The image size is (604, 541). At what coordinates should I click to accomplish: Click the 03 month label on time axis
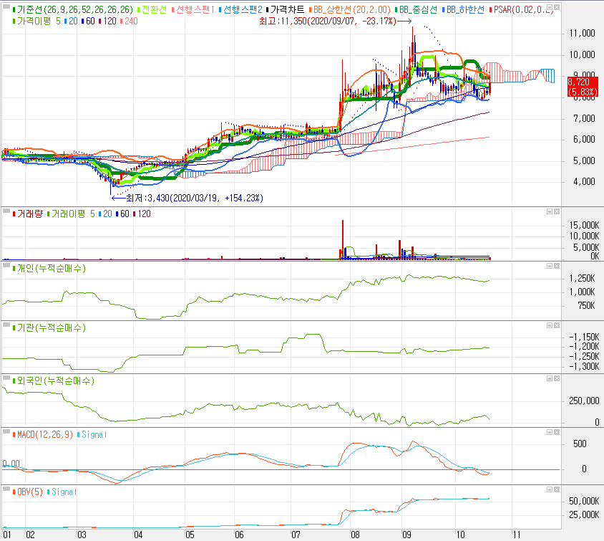(82, 535)
